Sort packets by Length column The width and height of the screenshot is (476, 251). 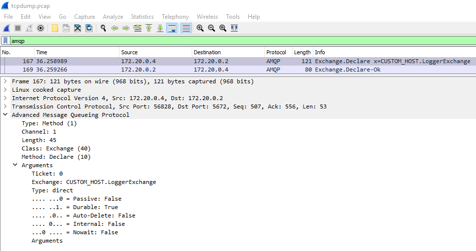303,52
